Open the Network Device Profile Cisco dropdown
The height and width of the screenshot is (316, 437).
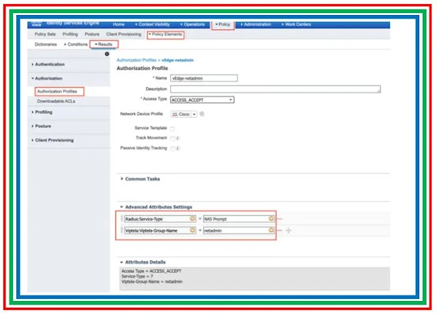tap(184, 114)
